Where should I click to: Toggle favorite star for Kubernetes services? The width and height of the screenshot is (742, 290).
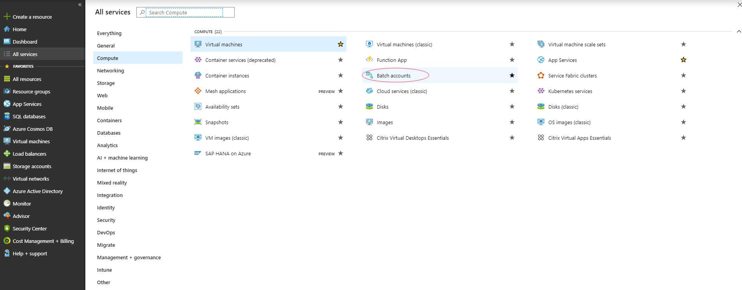pos(684,91)
